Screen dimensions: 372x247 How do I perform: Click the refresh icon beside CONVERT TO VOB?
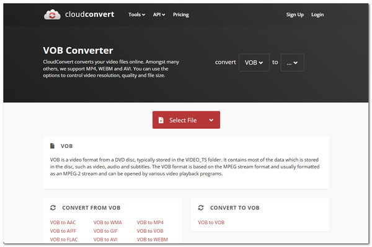click(x=201, y=207)
